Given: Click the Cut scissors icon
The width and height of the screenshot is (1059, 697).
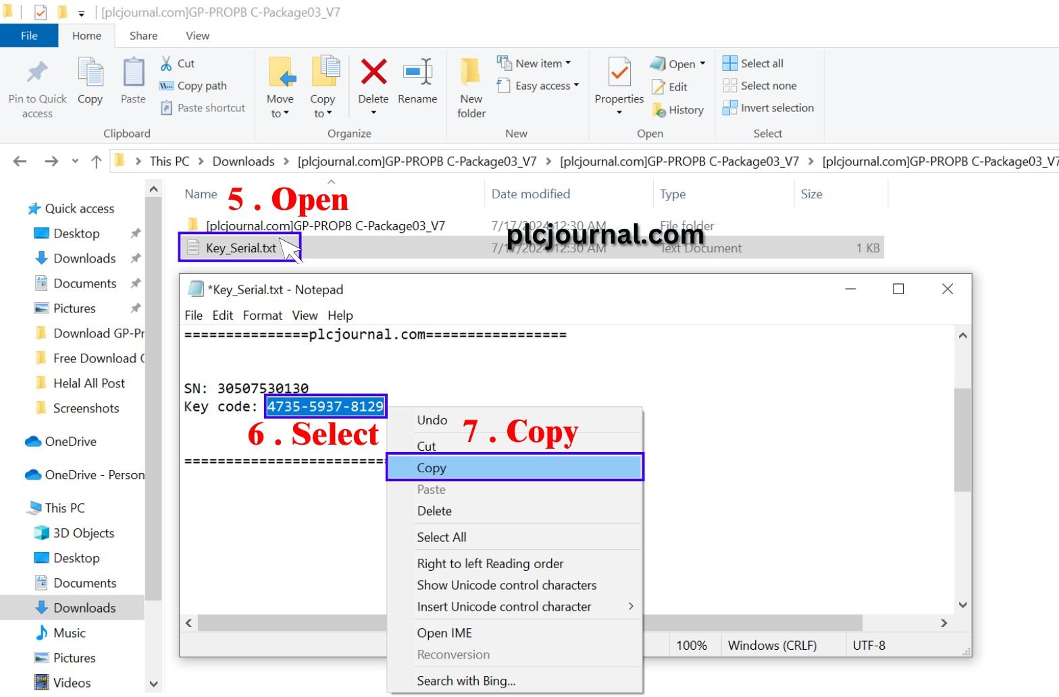Looking at the screenshot, I should pos(166,63).
